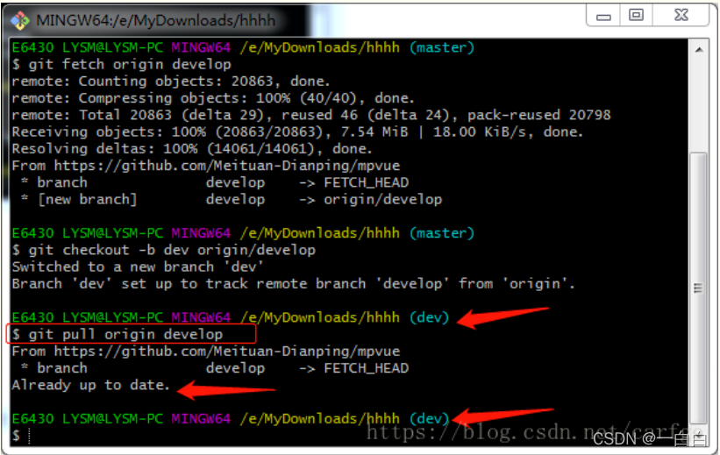Click the (master) label in first prompt

click(442, 47)
